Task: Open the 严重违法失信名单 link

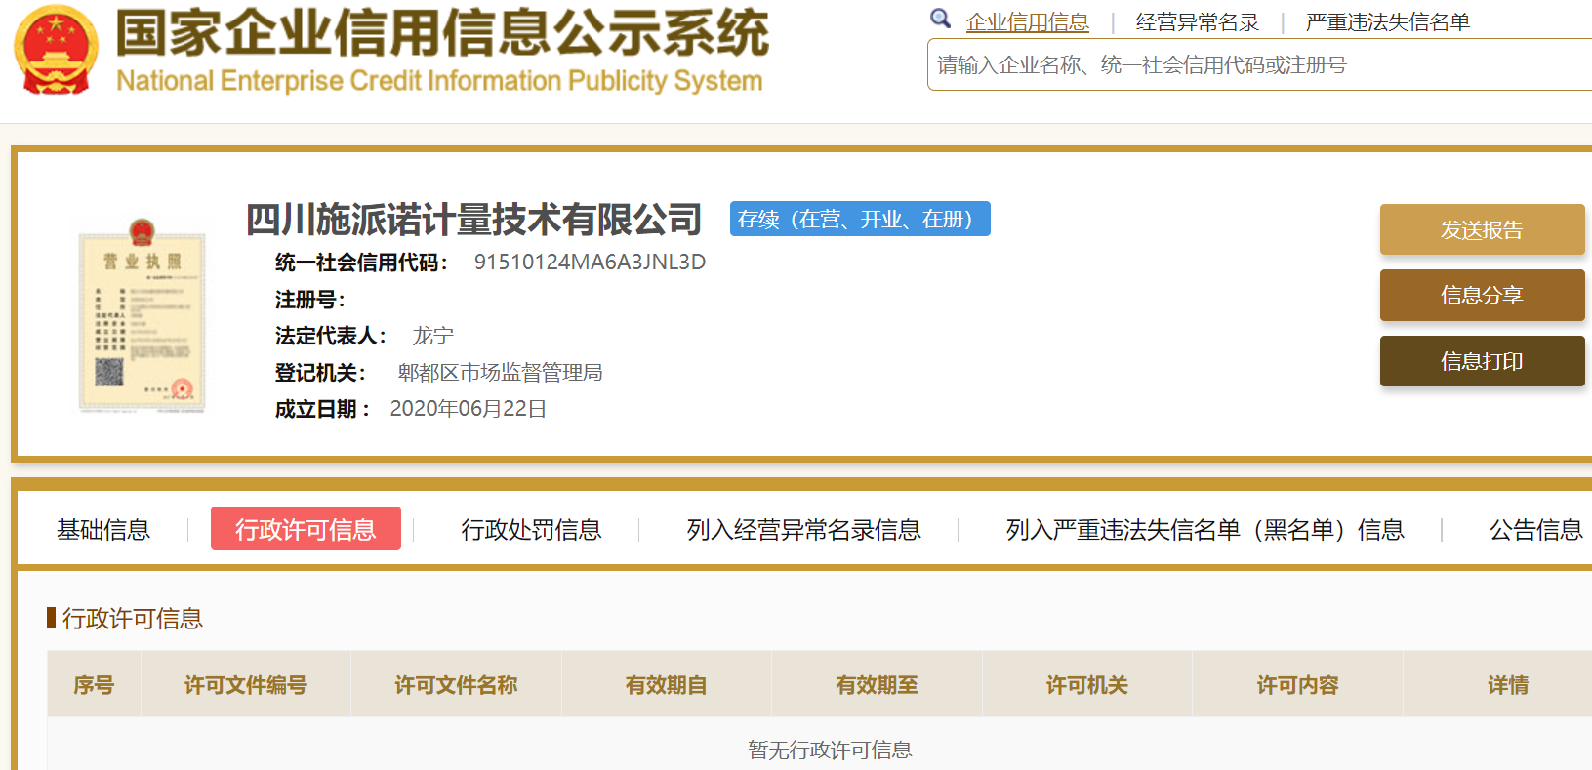Action: (x=1387, y=22)
